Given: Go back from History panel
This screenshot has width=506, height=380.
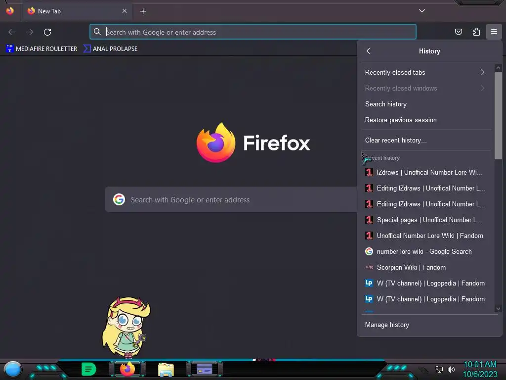Looking at the screenshot, I should [369, 51].
